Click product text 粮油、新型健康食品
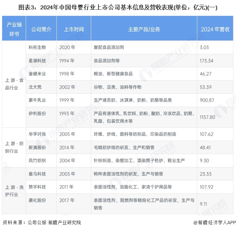 (x=113, y=74)
